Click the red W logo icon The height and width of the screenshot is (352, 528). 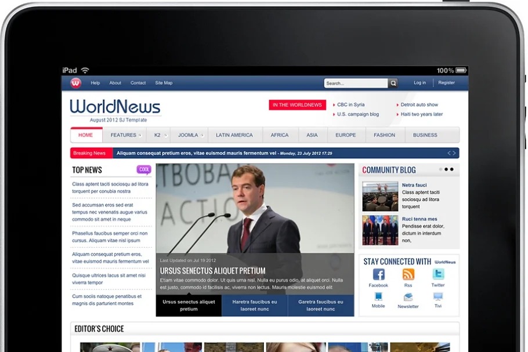(x=76, y=83)
